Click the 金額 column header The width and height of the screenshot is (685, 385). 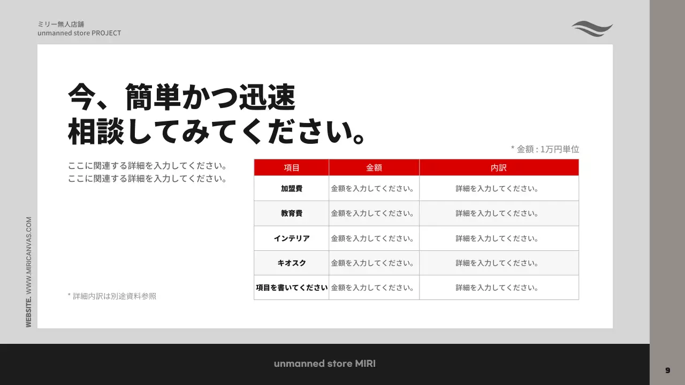(x=374, y=167)
